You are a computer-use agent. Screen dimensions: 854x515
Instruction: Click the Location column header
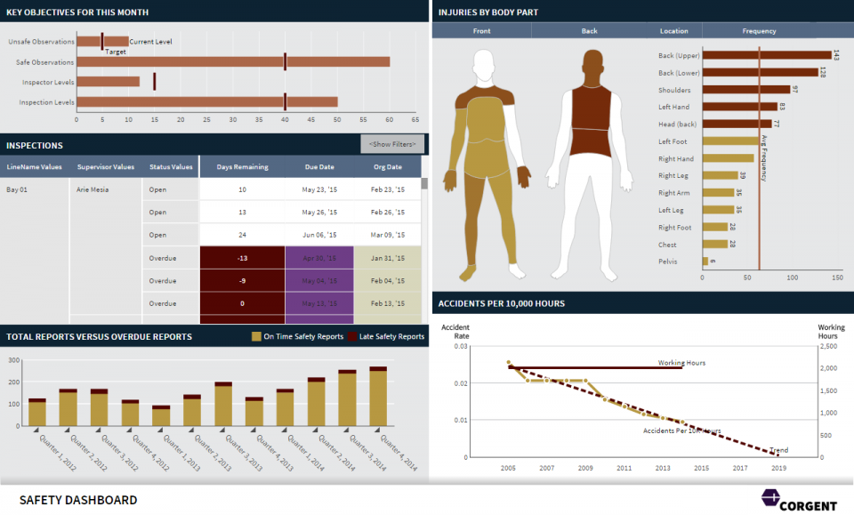pyautogui.click(x=673, y=31)
